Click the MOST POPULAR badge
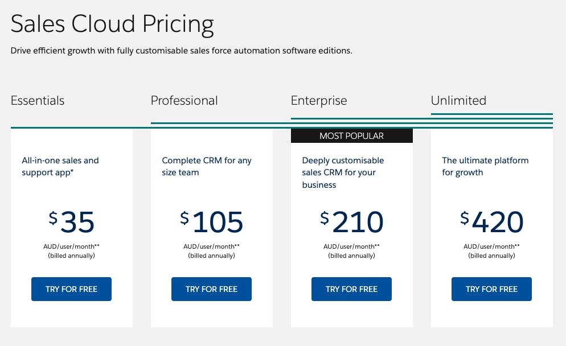 click(x=351, y=135)
